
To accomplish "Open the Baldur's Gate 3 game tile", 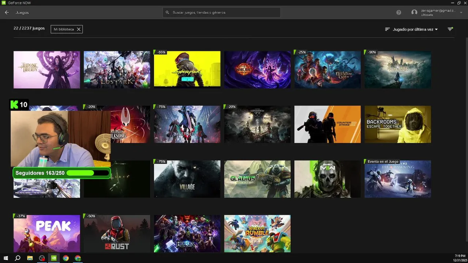I will coord(328,70).
